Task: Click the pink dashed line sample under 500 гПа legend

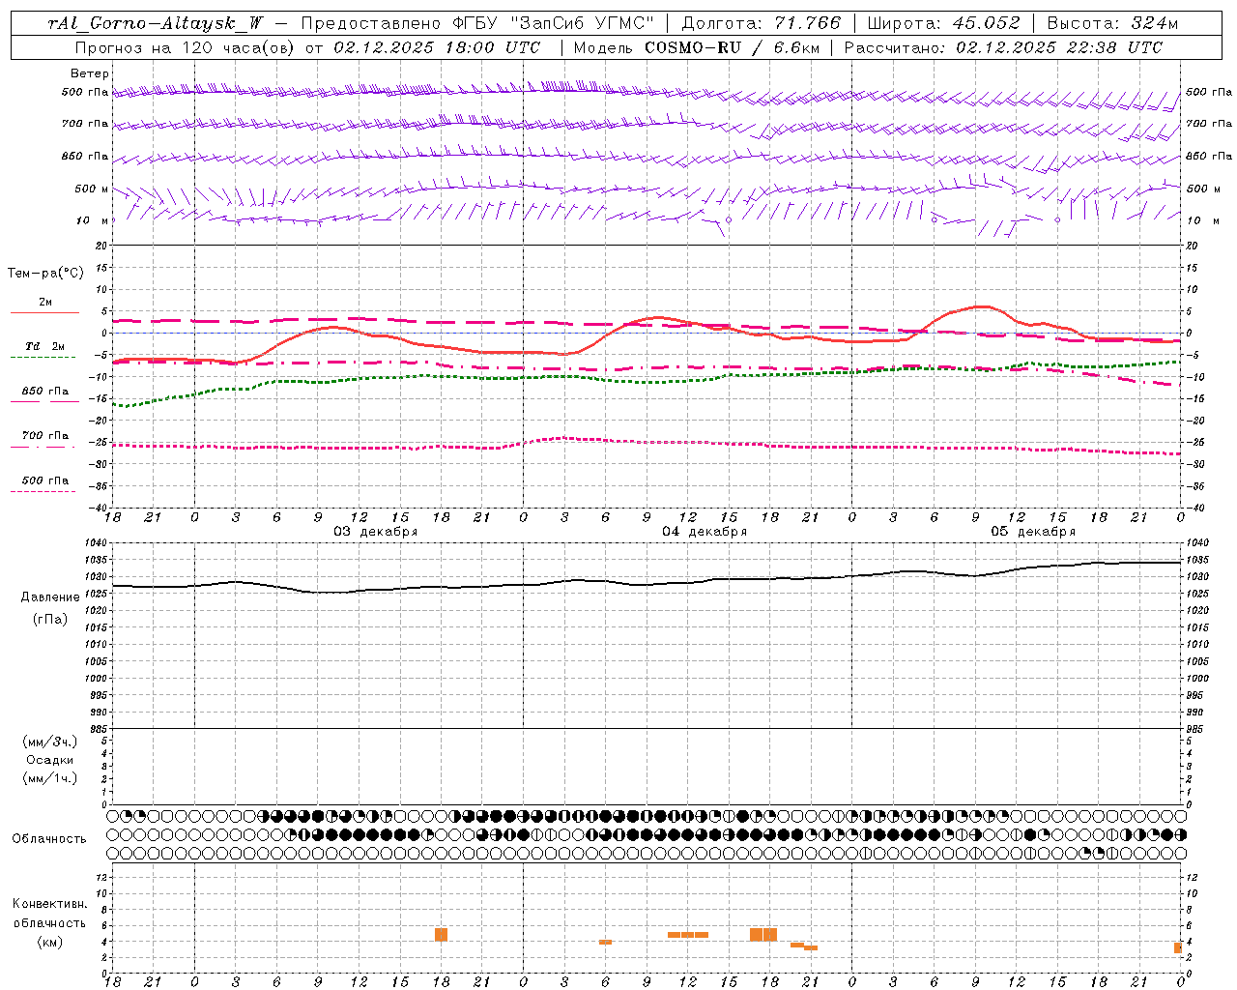Action: point(43,492)
